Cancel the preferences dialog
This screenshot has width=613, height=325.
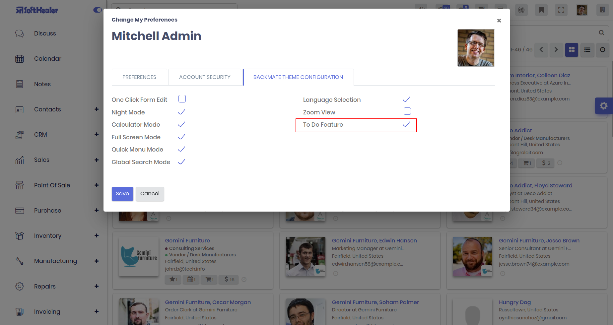(x=150, y=194)
